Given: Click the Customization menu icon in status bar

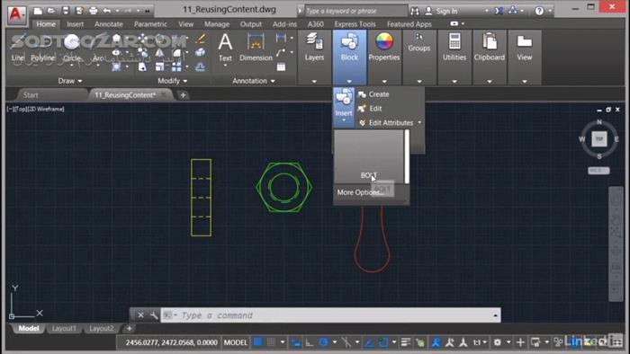Looking at the screenshot, I should (x=617, y=342).
